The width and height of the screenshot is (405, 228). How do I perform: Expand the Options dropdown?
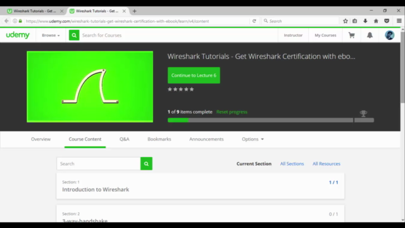(x=252, y=139)
